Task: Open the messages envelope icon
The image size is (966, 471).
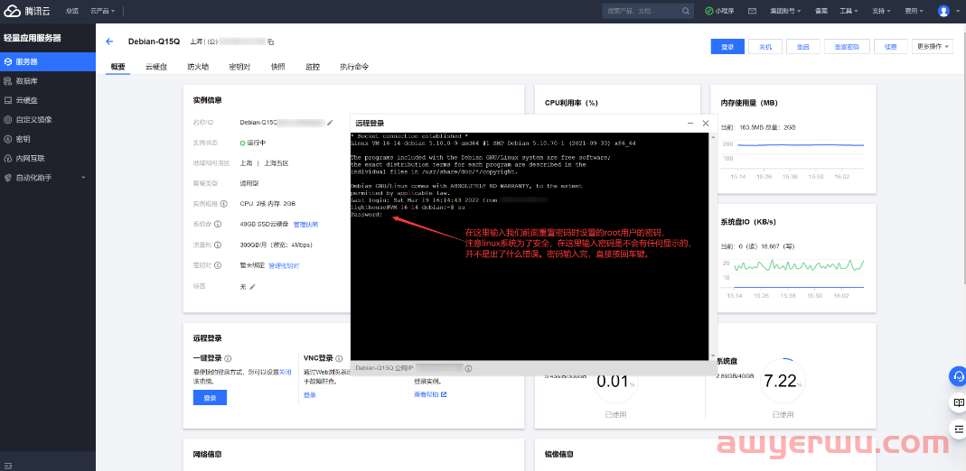Action: (x=752, y=11)
